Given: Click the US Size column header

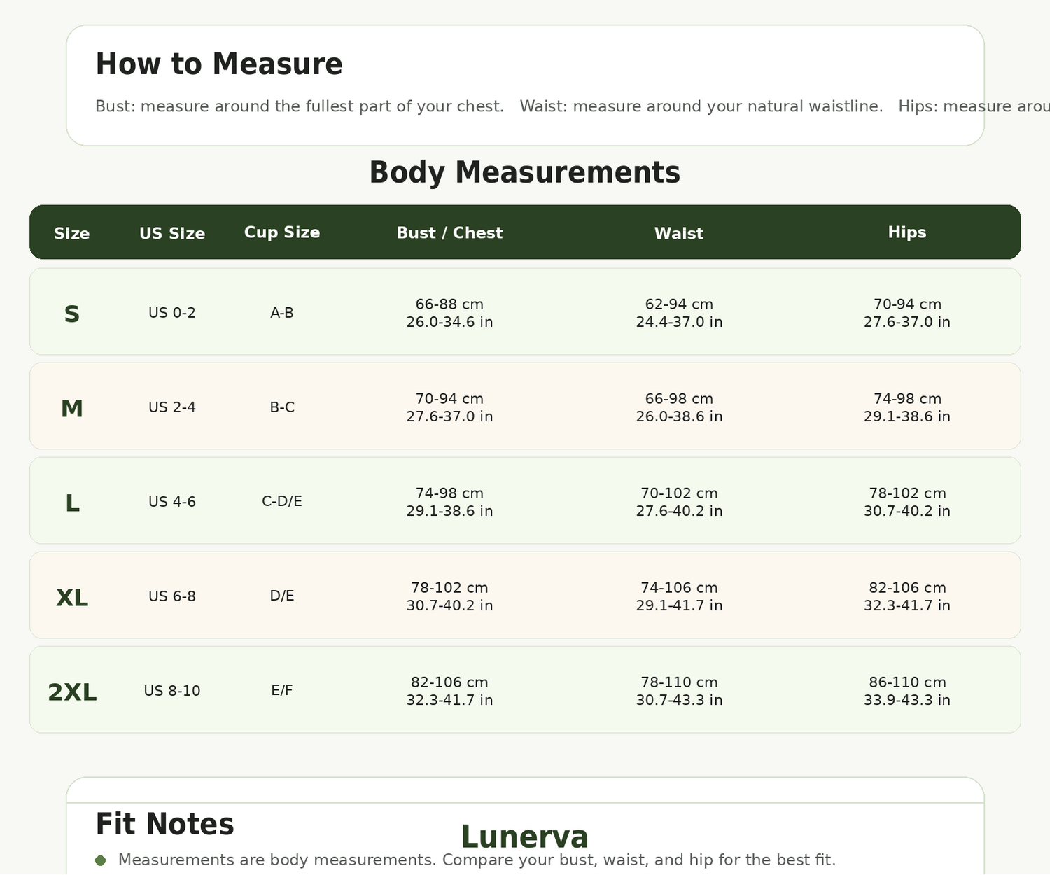Looking at the screenshot, I should 172,234.
